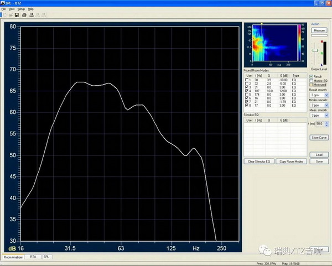Click the Open file toolbar icon
Image resolution: width=332 pixels, height=266 pixels.
tap(11, 15)
